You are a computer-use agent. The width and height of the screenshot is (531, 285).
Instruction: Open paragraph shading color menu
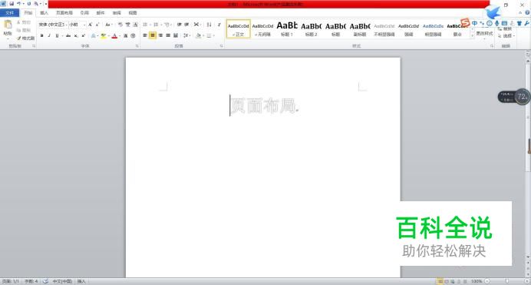200,35
